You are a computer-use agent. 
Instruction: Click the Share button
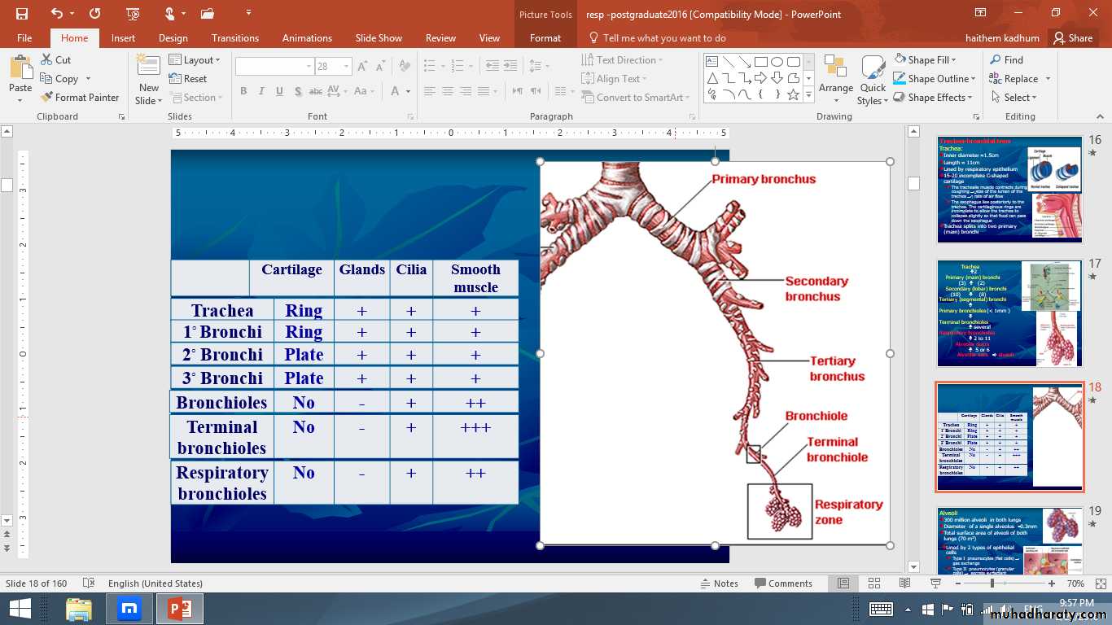(x=1072, y=38)
